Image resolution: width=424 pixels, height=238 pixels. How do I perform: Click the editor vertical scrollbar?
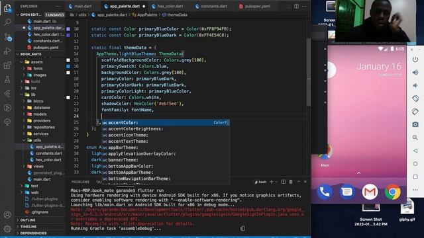point(309,72)
